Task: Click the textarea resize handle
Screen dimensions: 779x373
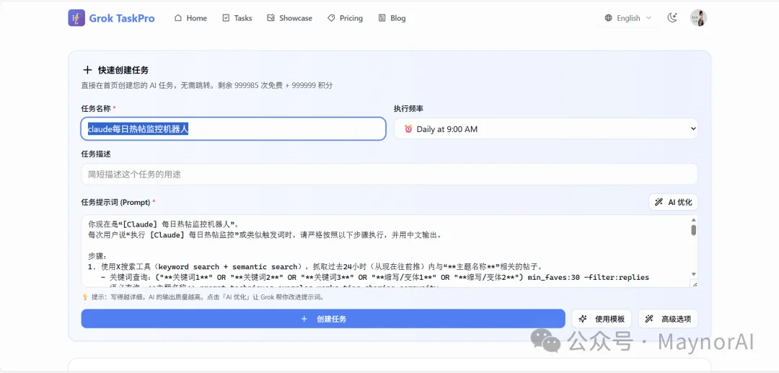Action: (694, 284)
